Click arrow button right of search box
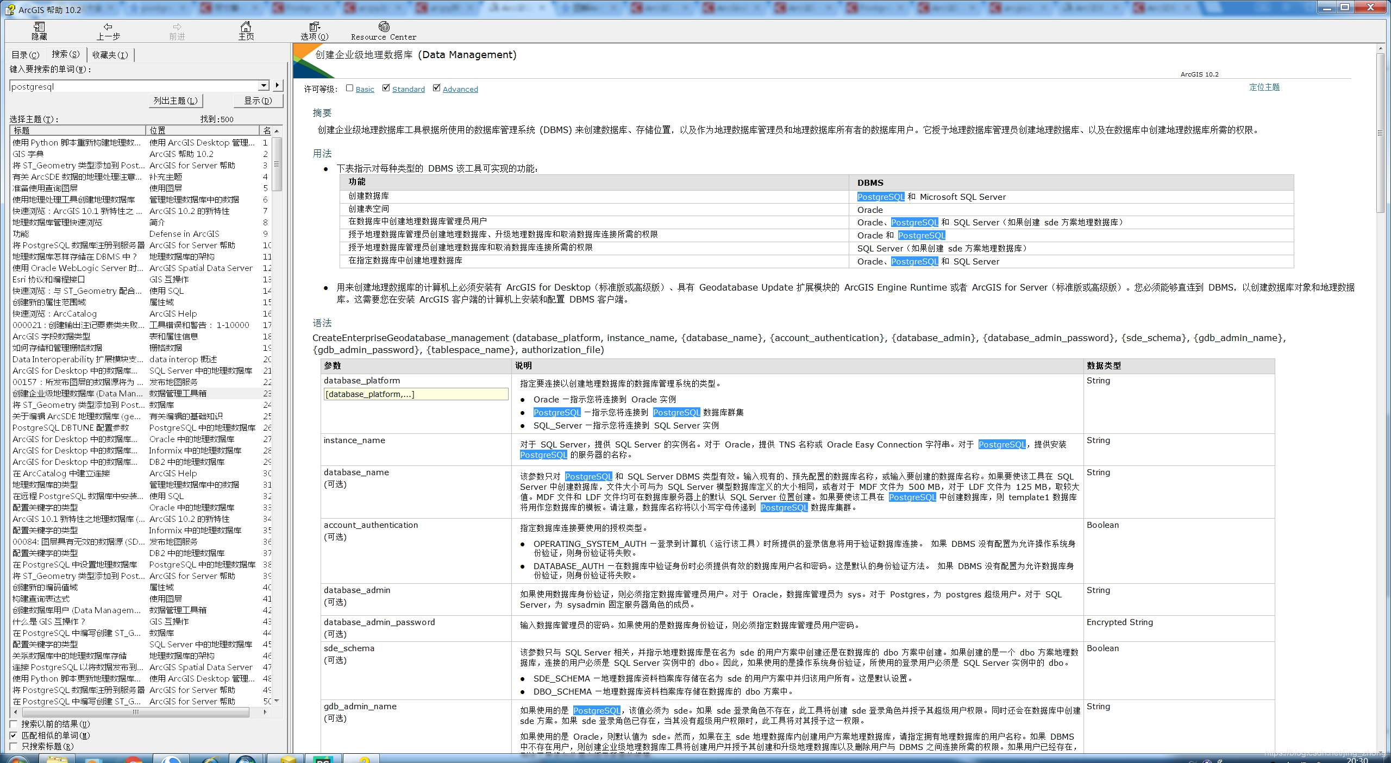 click(x=278, y=86)
